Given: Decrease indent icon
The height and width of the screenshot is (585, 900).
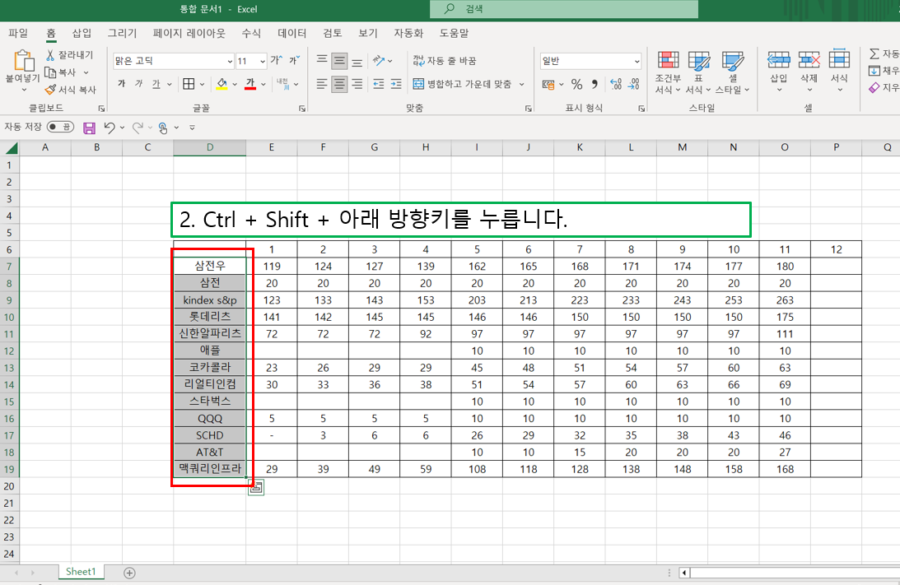Looking at the screenshot, I should (378, 84).
